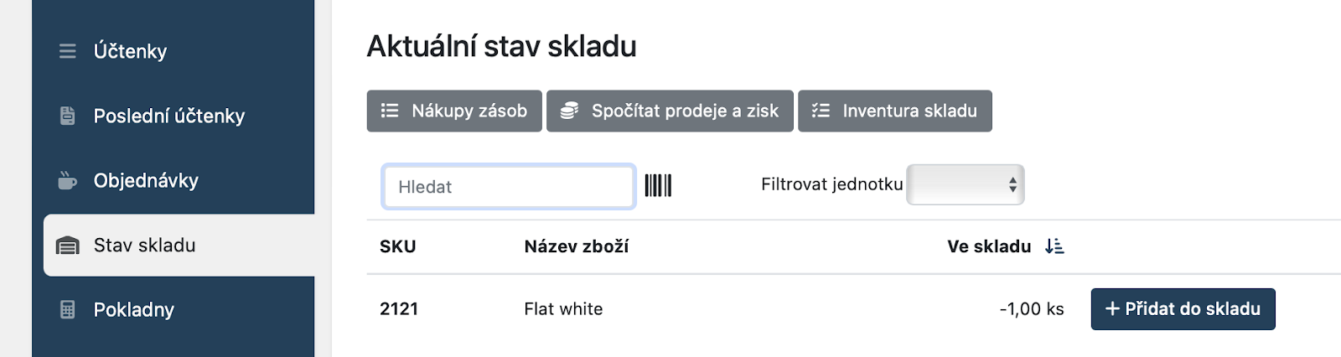Click the list icon on Nákupy zásob
Image resolution: width=1341 pixels, height=357 pixels.
tap(390, 111)
